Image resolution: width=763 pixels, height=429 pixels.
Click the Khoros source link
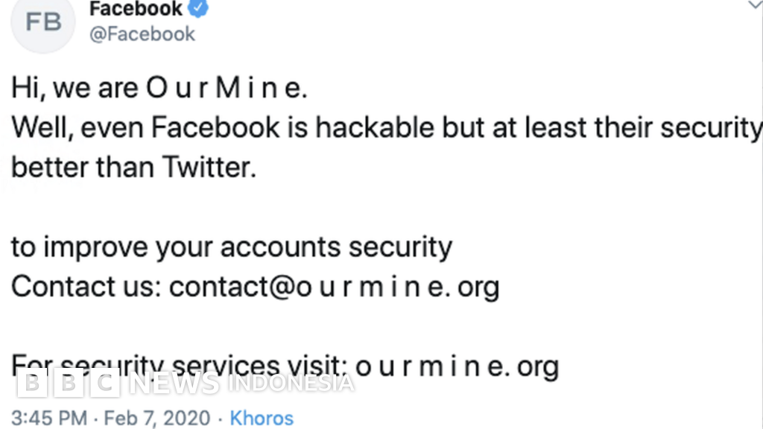tap(262, 419)
